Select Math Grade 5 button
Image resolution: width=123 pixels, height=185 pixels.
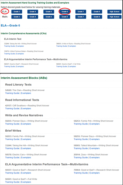(x=49, y=17)
